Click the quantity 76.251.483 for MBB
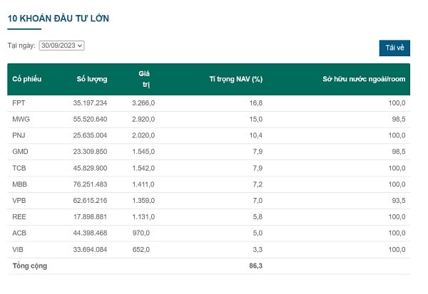 point(90,184)
